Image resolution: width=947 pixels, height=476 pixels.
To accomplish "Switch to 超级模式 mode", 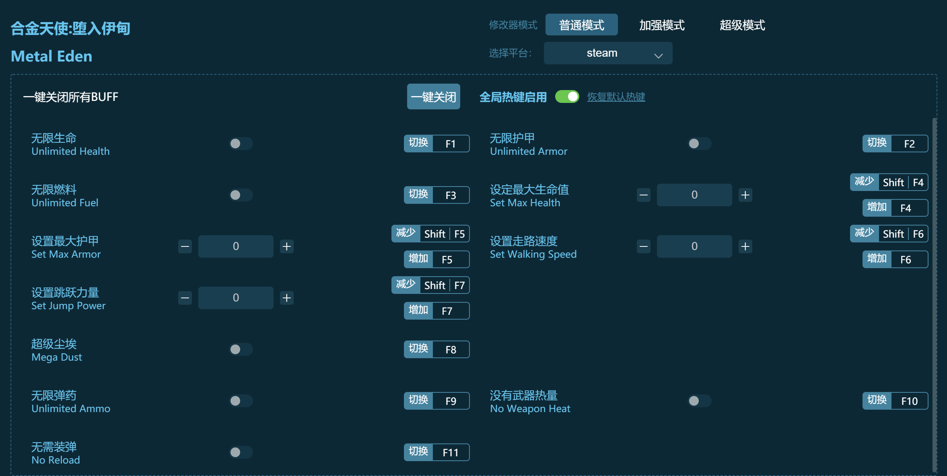I will (743, 25).
